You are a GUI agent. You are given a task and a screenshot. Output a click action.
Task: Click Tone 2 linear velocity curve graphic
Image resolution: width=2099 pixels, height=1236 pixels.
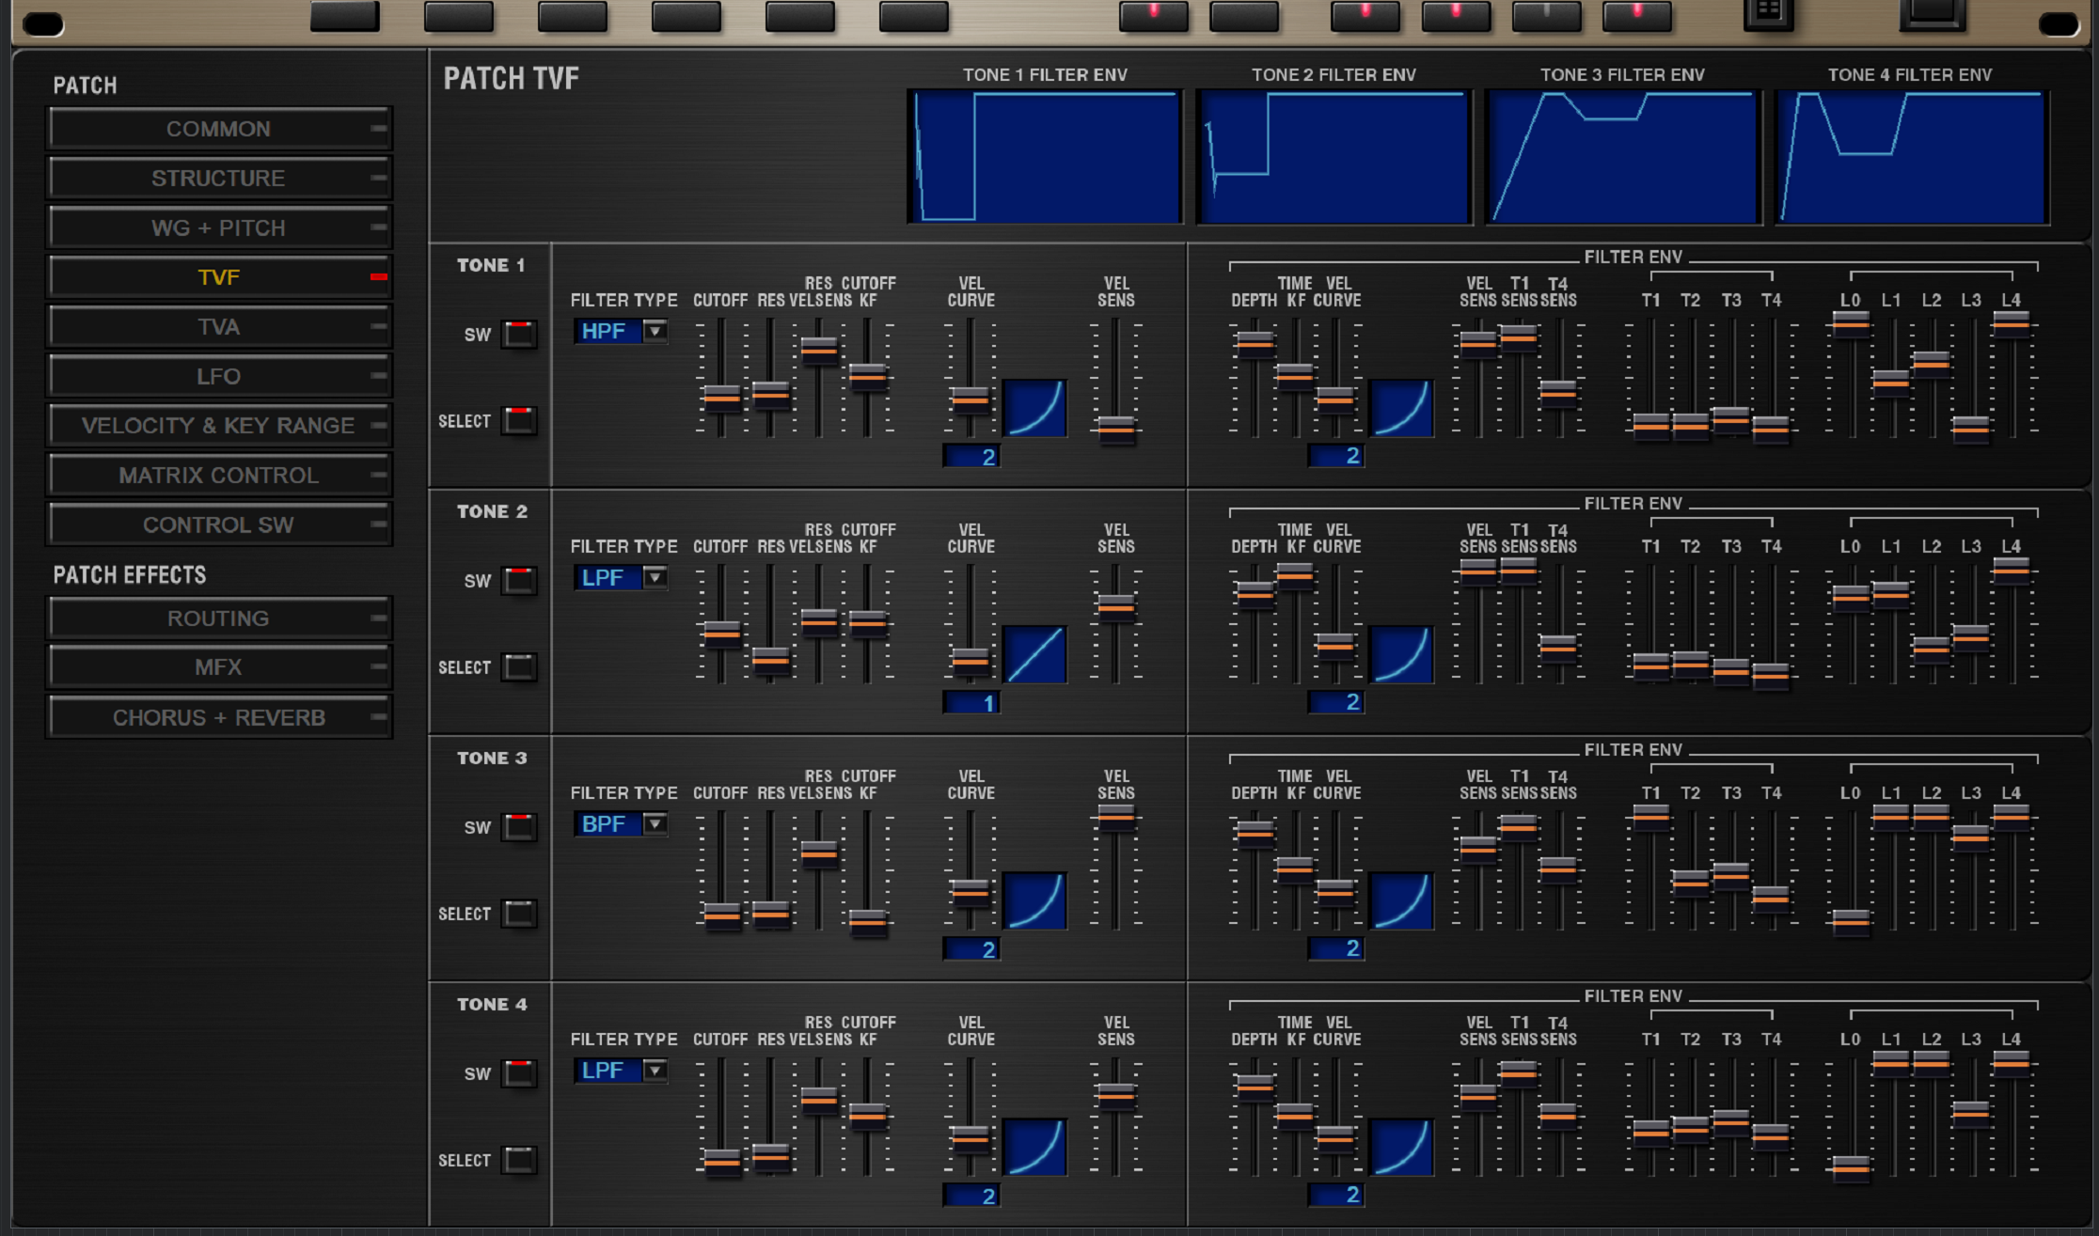coord(1034,654)
